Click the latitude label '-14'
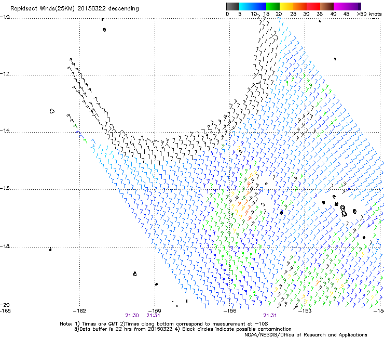384x338 pixels. (x=5, y=131)
